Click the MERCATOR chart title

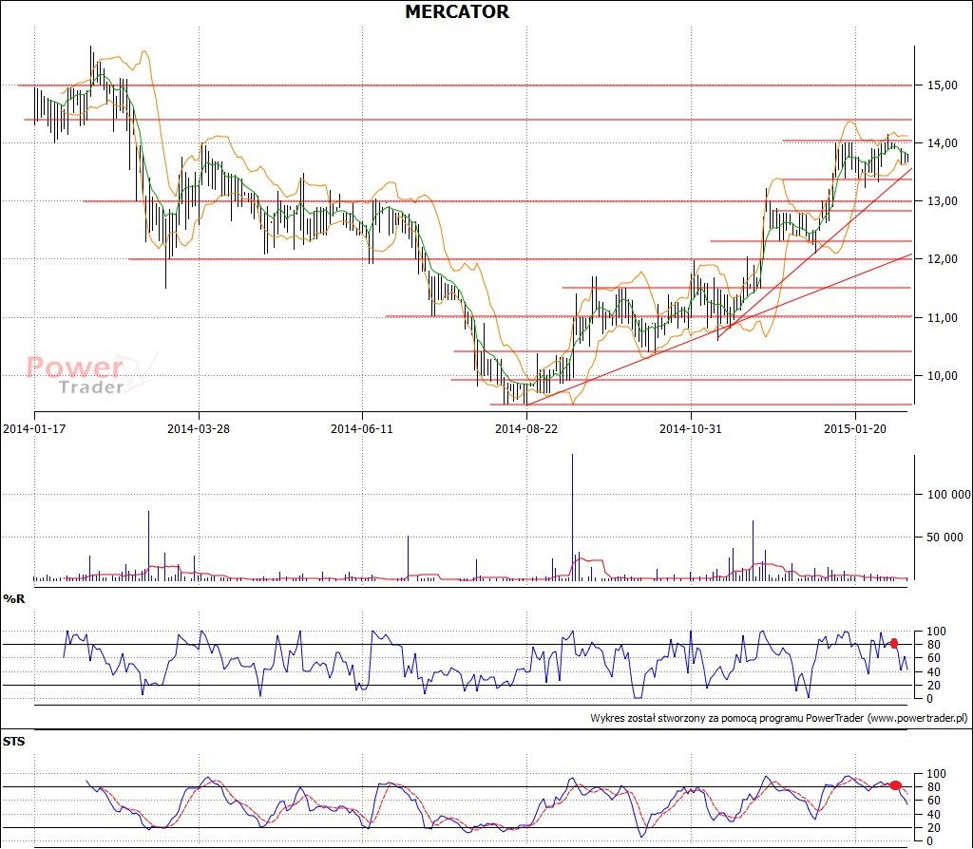click(457, 11)
